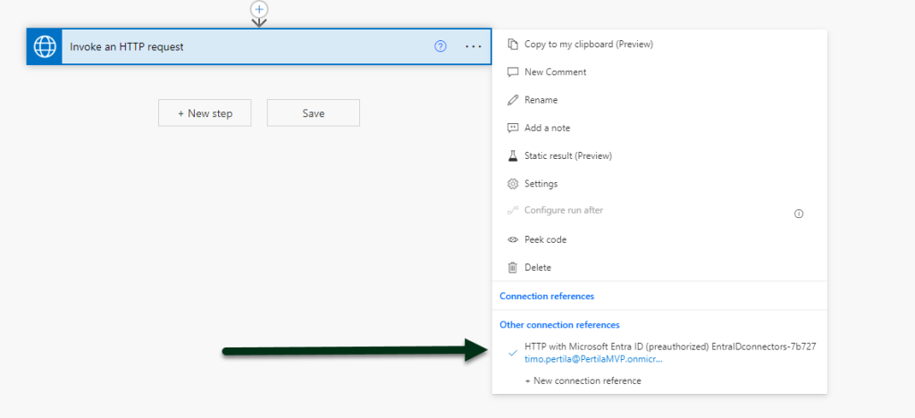Image resolution: width=915 pixels, height=418 pixels.
Task: Click the Rename pencil icon
Action: [513, 100]
